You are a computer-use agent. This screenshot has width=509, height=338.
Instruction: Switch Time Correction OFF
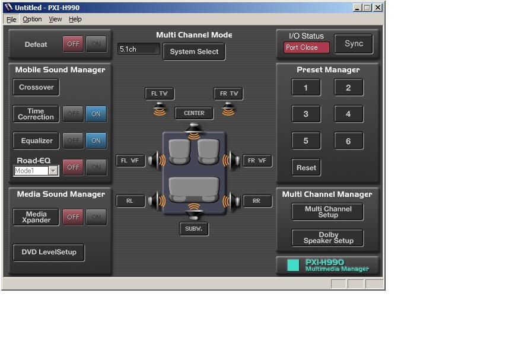pyautogui.click(x=73, y=114)
